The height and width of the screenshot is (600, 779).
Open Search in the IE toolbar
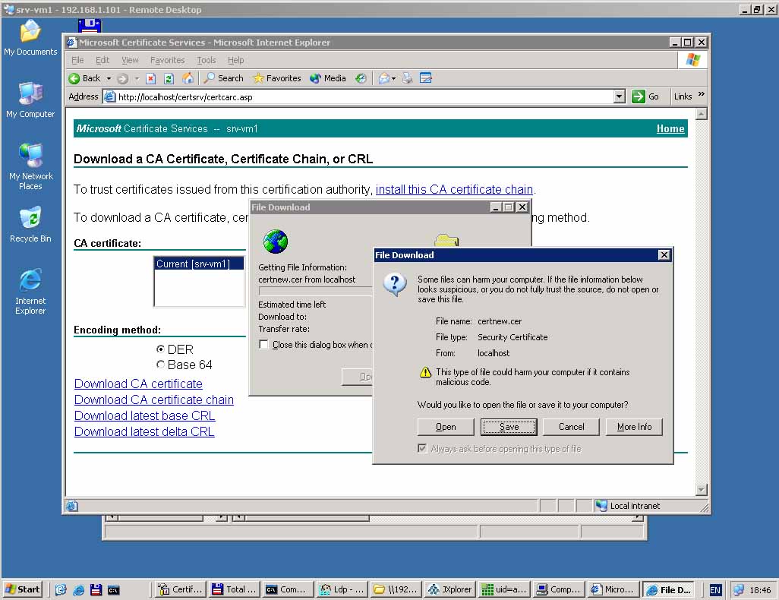click(223, 78)
